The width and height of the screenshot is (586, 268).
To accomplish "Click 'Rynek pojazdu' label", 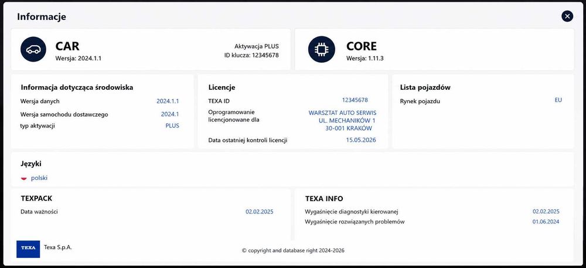I will tap(420, 101).
